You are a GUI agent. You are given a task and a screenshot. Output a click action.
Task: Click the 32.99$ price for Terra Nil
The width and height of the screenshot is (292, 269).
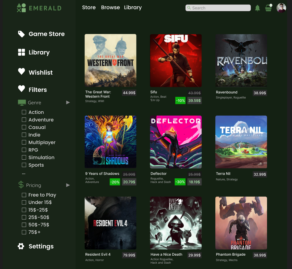click(x=260, y=174)
